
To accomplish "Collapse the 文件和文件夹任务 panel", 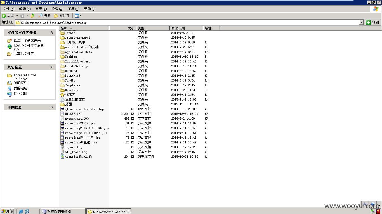I will [51, 33].
